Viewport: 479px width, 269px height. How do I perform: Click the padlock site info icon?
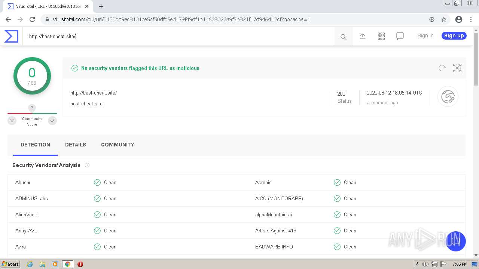pyautogui.click(x=47, y=19)
